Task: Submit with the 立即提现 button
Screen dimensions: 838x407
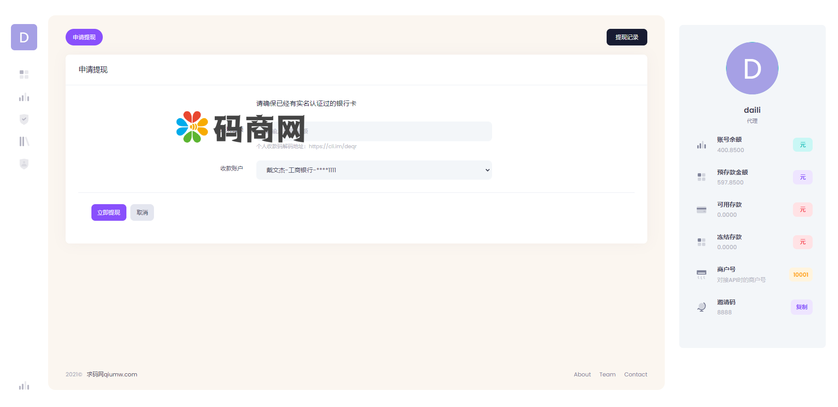Action: pyautogui.click(x=108, y=212)
